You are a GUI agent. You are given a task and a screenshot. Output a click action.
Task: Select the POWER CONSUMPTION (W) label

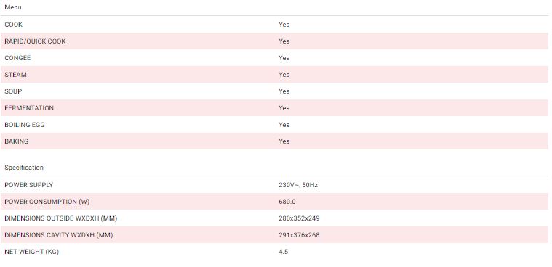47,202
